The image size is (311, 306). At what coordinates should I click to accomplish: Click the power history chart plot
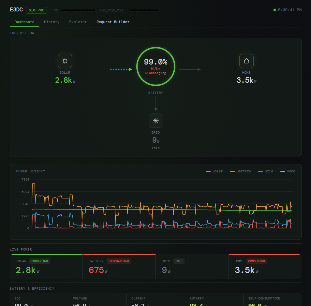pos(162,204)
